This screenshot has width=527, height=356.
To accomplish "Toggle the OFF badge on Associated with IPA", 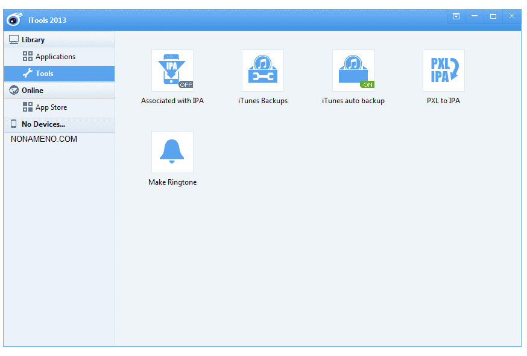I will (186, 84).
